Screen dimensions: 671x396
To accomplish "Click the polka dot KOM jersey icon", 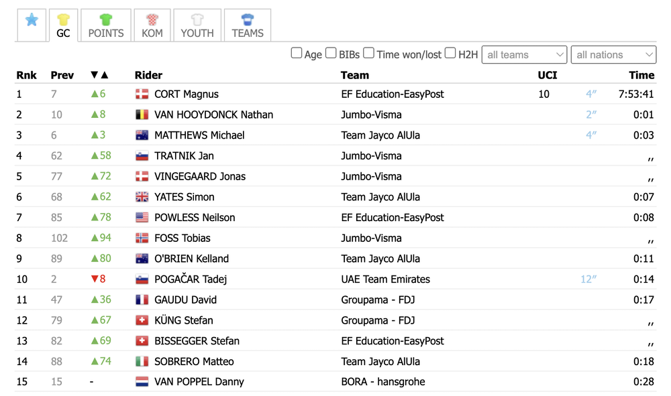I will [152, 19].
